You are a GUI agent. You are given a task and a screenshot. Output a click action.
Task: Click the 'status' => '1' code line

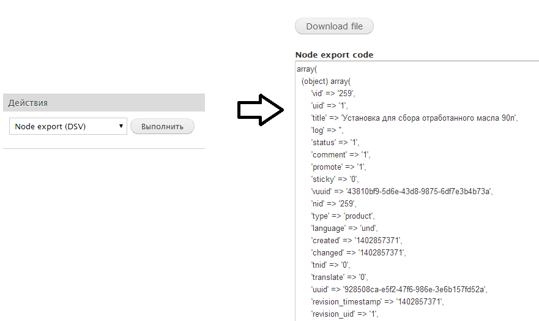coord(335,143)
